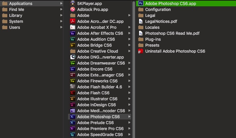Image resolution: width=236 pixels, height=138 pixels.
Task: Click the 5KPlayer app icon
Action: tap(73, 3)
